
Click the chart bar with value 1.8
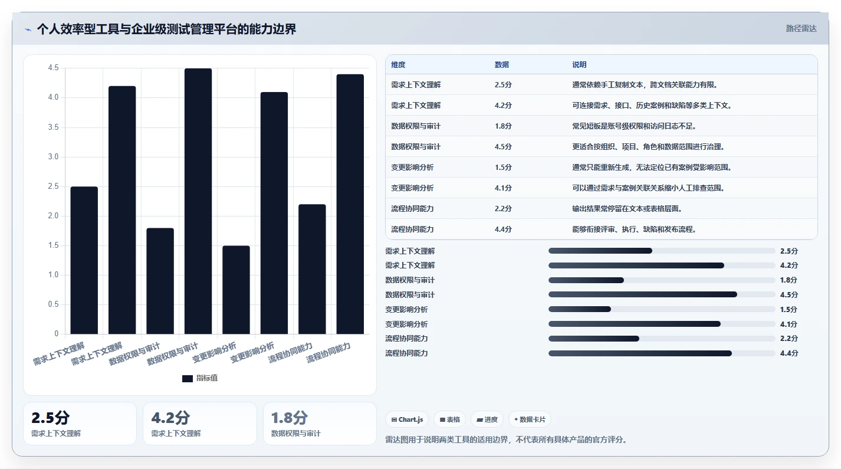tap(160, 281)
